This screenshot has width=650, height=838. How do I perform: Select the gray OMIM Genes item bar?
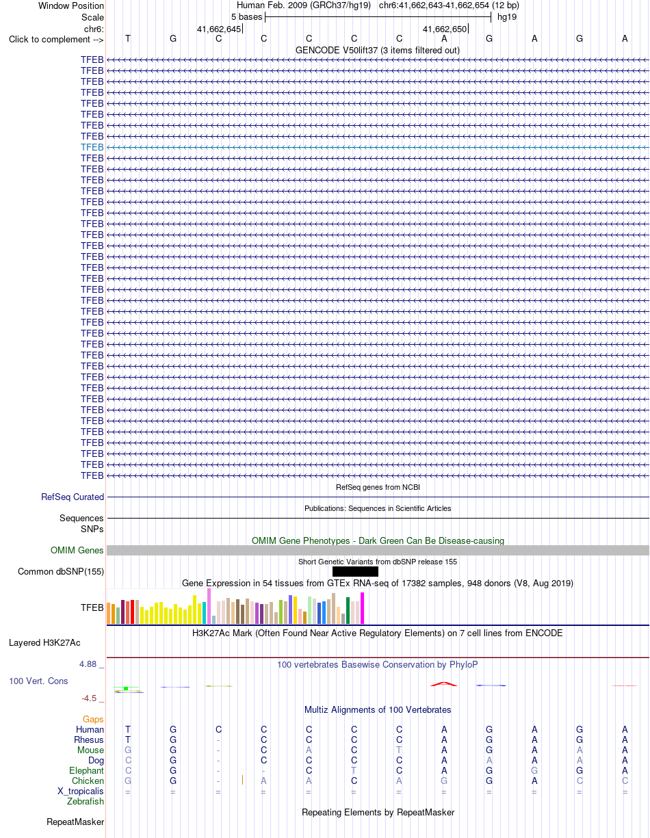[378, 551]
